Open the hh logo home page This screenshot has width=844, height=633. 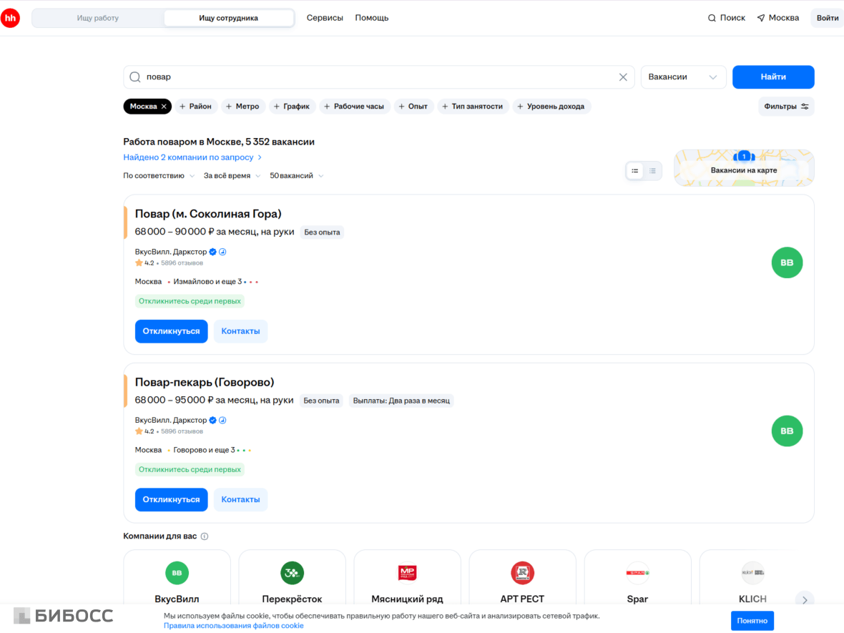pyautogui.click(x=10, y=18)
